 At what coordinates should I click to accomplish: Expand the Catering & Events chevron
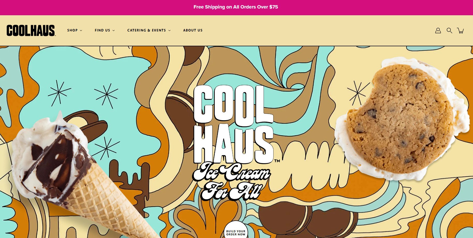(169, 30)
